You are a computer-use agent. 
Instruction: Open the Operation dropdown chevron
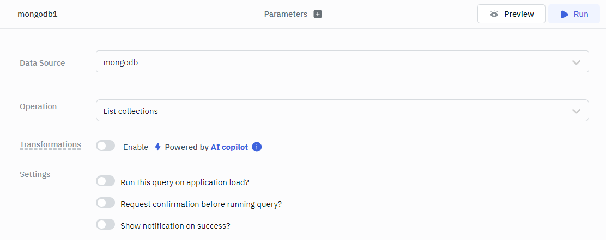point(576,111)
